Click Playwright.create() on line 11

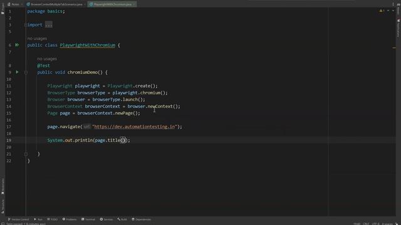(x=132, y=86)
